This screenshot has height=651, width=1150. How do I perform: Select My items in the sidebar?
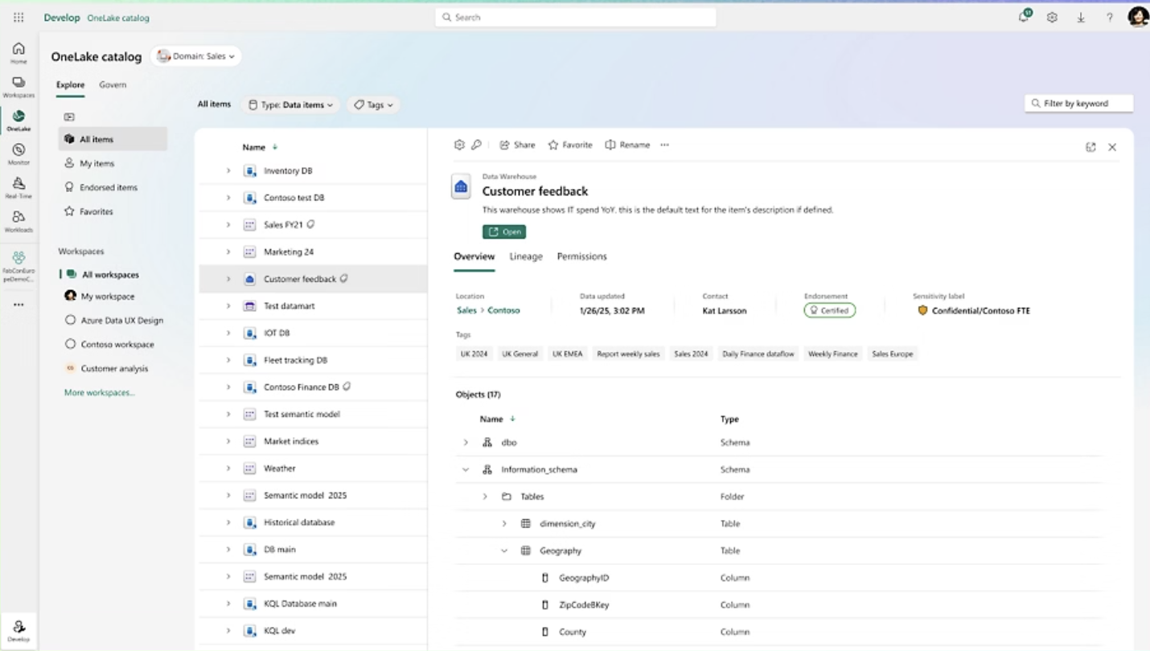(113, 163)
